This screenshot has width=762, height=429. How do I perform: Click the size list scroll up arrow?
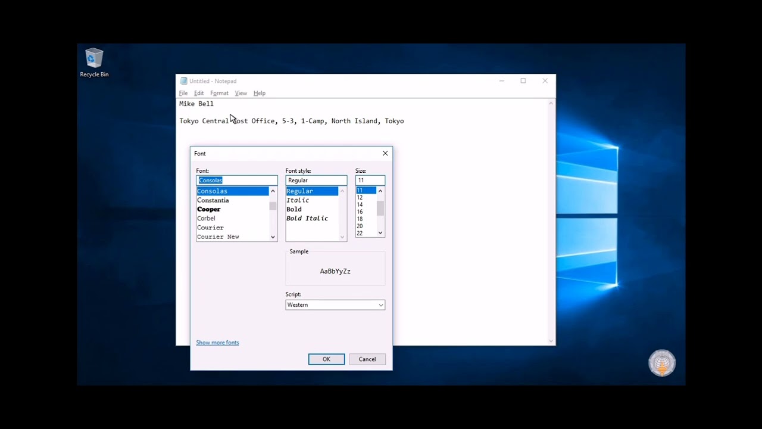380,191
